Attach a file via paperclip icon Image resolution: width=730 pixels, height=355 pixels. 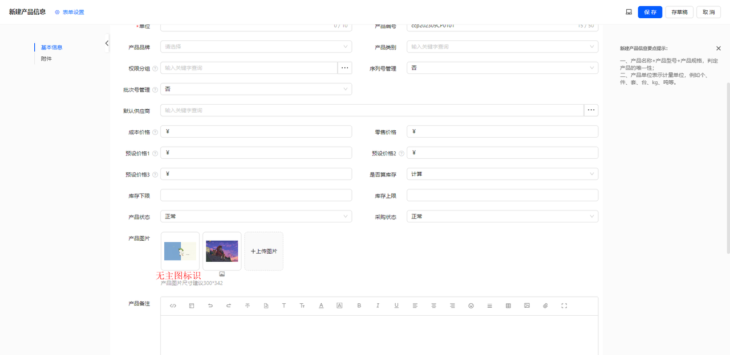pyautogui.click(x=545, y=306)
